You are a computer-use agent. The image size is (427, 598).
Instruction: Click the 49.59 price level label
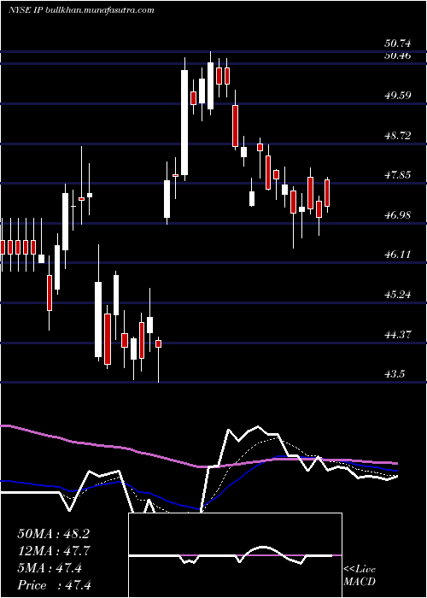(x=397, y=95)
